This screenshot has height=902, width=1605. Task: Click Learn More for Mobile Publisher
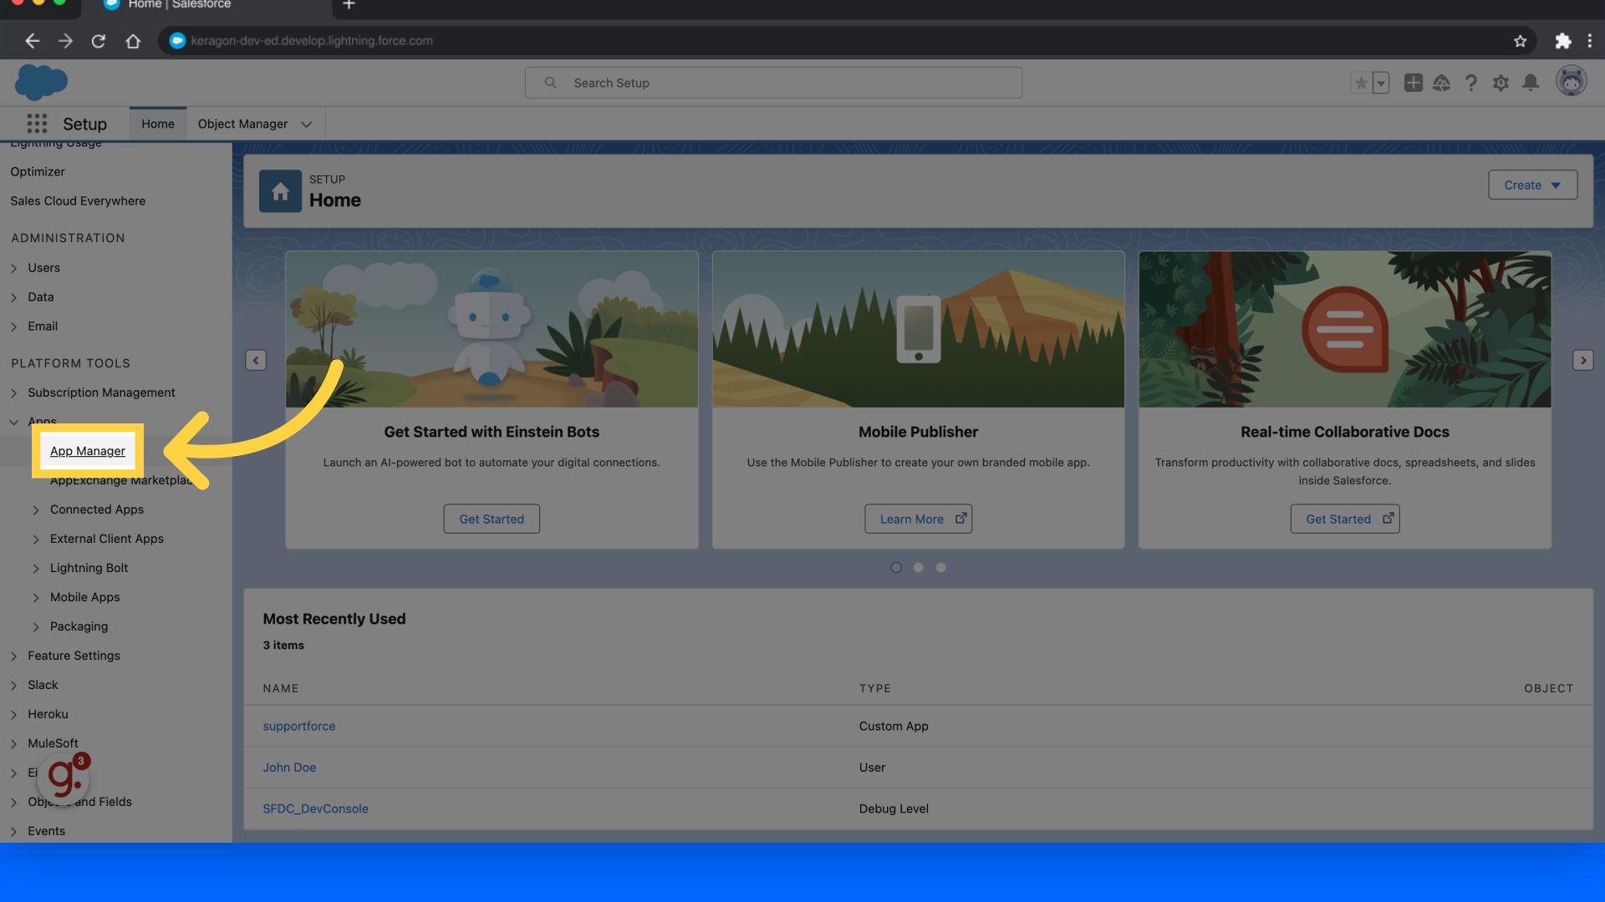[x=918, y=519]
